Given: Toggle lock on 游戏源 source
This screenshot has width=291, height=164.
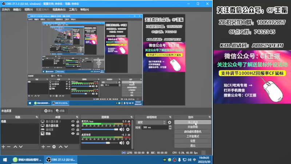Looking at the screenshot, I should [77, 130].
